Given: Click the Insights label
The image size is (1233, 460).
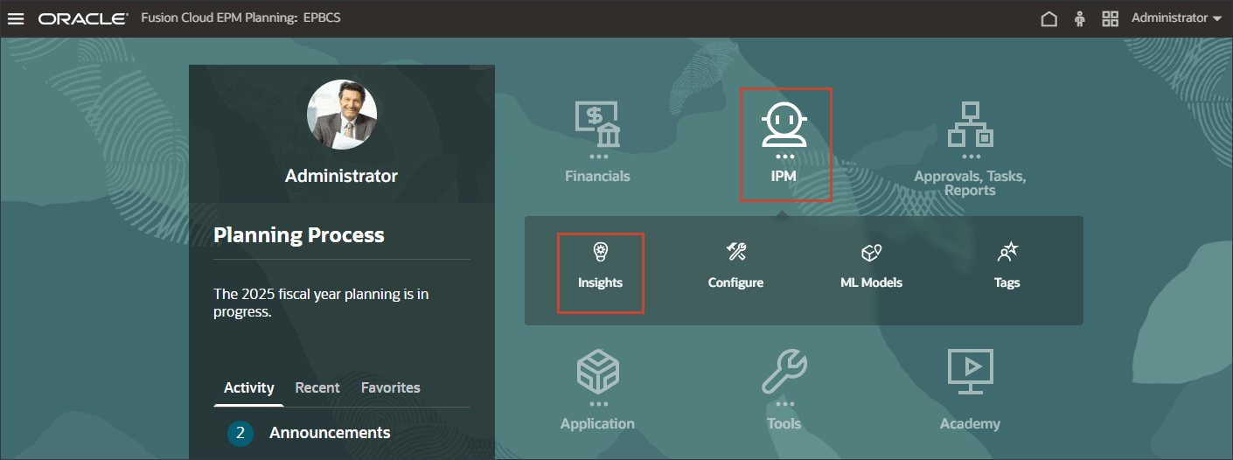Looking at the screenshot, I should pos(600,282).
